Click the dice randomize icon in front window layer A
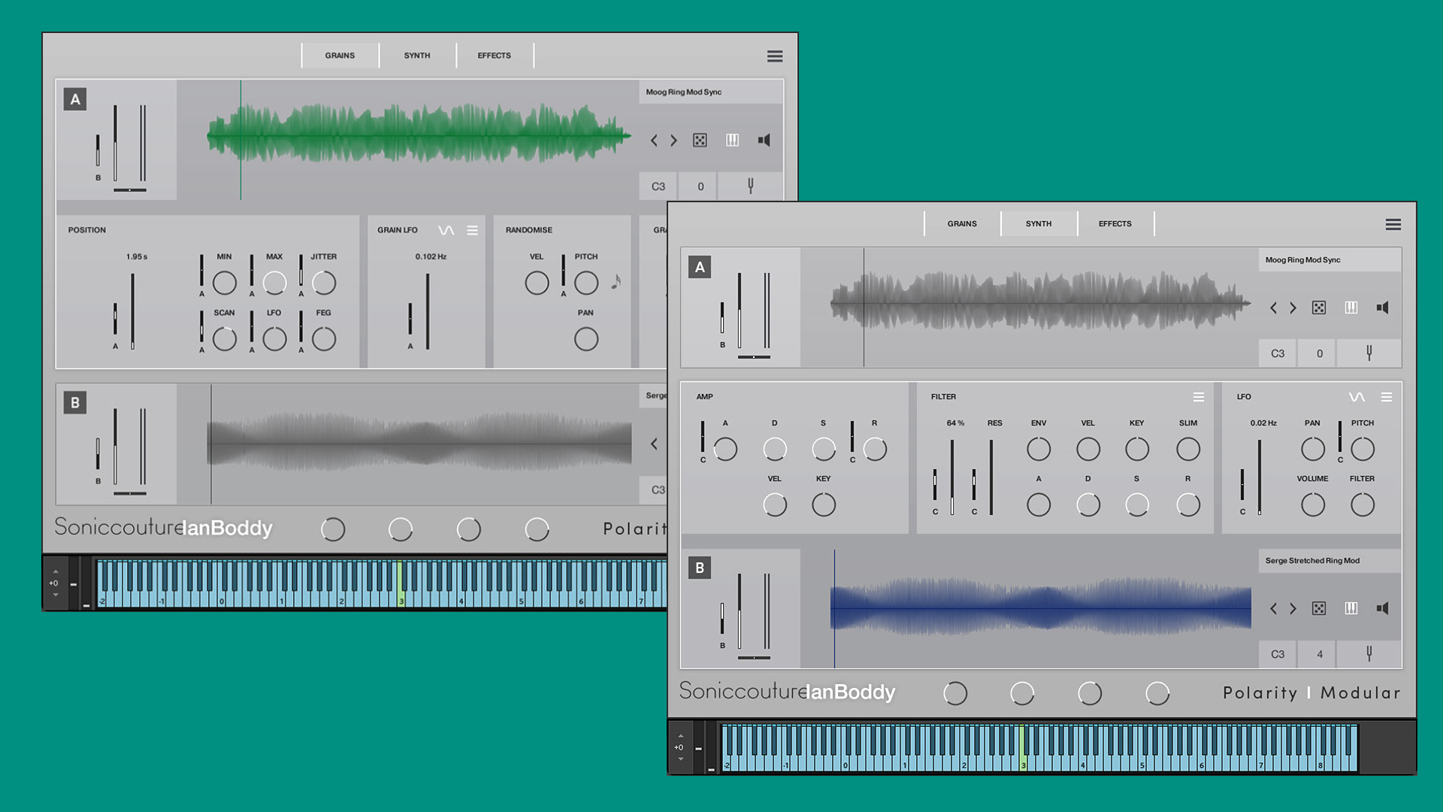The width and height of the screenshot is (1443, 812). point(1318,308)
